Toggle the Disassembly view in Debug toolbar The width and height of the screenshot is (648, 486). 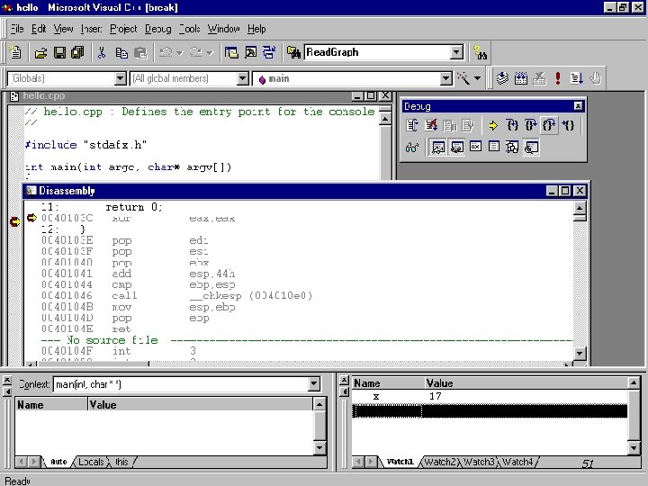[x=531, y=147]
